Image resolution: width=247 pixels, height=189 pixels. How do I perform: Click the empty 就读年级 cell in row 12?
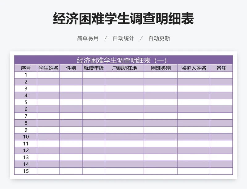coord(94,150)
